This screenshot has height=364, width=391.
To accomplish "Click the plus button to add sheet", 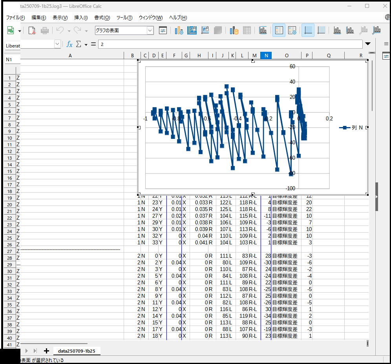I will pos(46,351).
